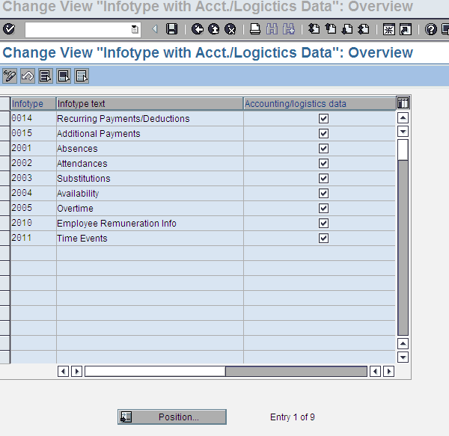The image size is (449, 436).
Task: Click the Position... button
Action: 172,417
